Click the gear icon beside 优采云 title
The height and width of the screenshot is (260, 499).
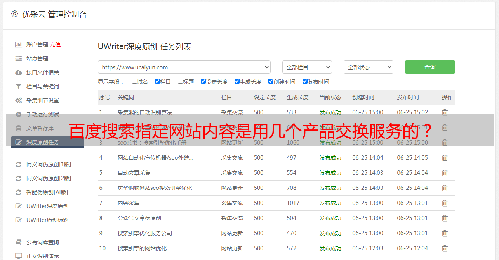pyautogui.click(x=14, y=14)
